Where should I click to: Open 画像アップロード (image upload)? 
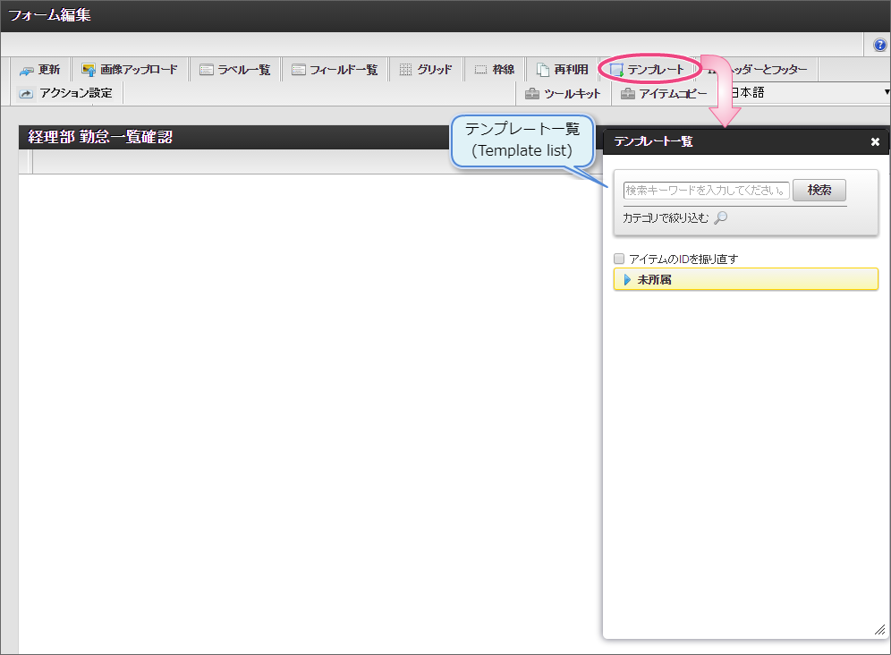(130, 70)
